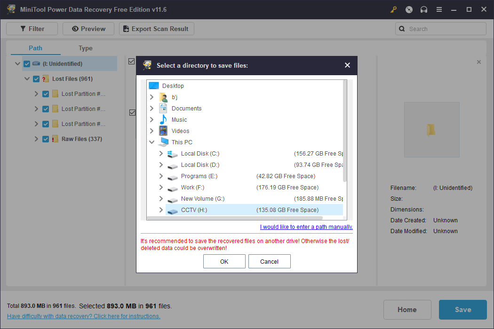Image resolution: width=494 pixels, height=329 pixels.
Task: Open the Filter toolbar button
Action: pyautogui.click(x=32, y=29)
